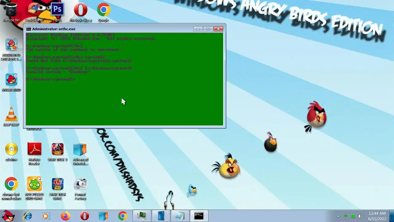Open the Format Factory desktop icon
Viewport: 394px width, 222px height.
pyautogui.click(x=80, y=188)
